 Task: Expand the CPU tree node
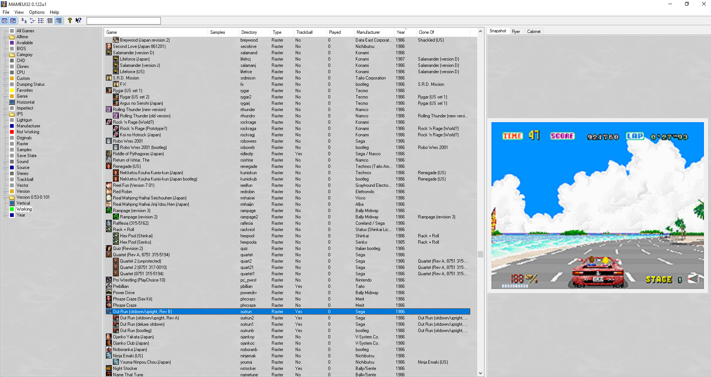tap(5, 72)
